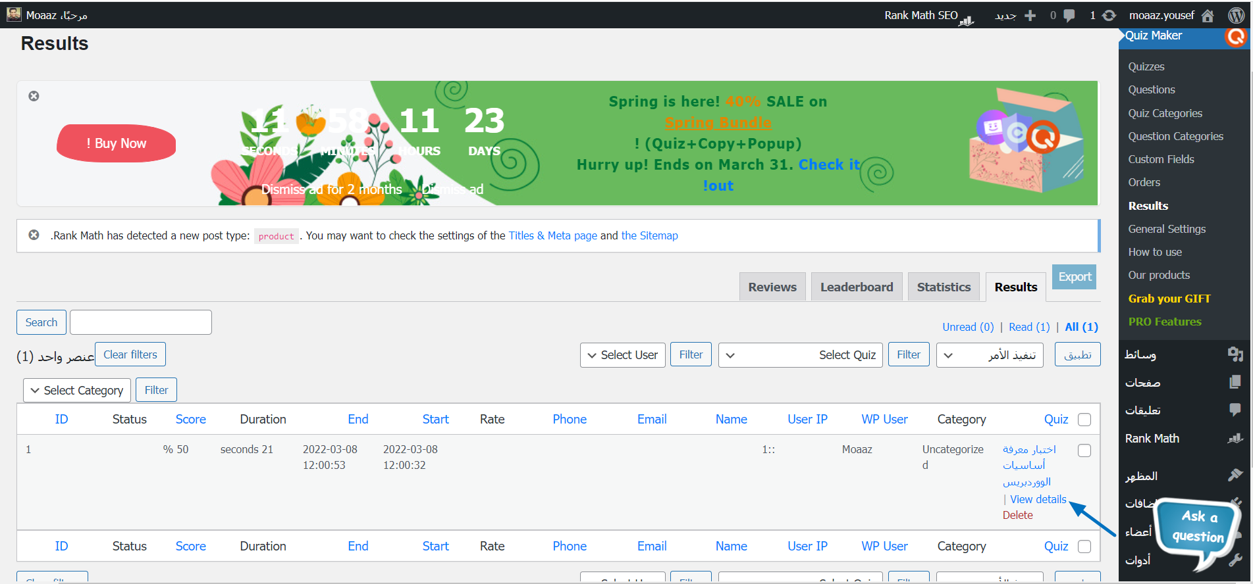Dismiss the Rank Math post type notice
1253x584 pixels.
pos(34,235)
